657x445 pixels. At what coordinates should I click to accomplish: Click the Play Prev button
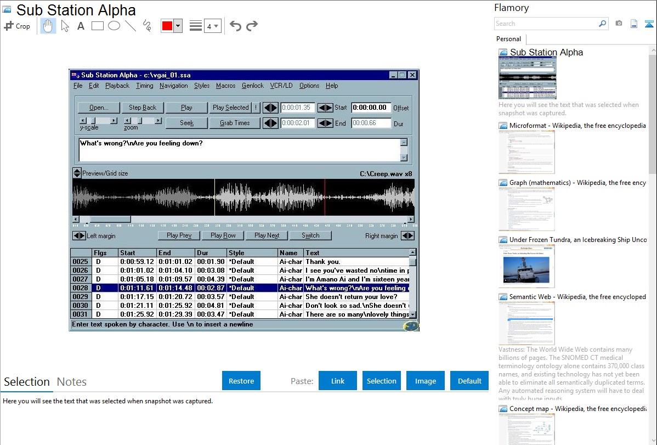[x=179, y=236]
